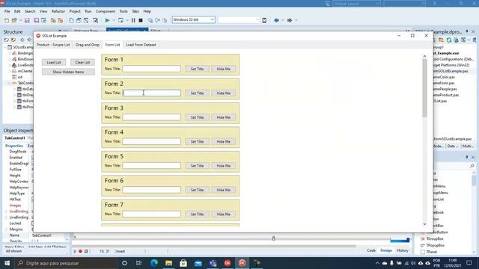Switch to Product - Simple List tab
The width and height of the screenshot is (479, 269).
53,45
